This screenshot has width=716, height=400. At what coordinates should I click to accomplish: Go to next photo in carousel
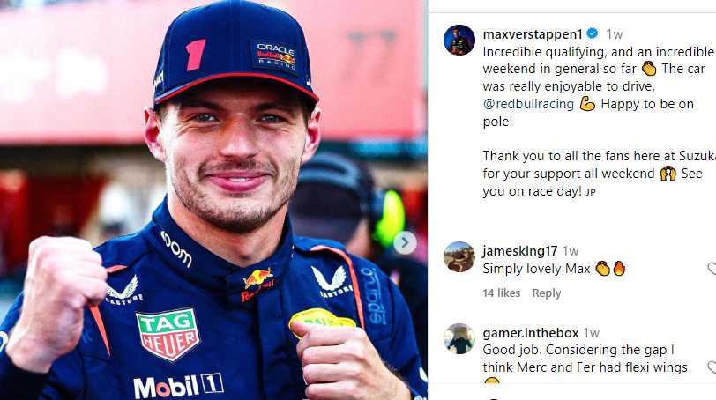coord(405,242)
